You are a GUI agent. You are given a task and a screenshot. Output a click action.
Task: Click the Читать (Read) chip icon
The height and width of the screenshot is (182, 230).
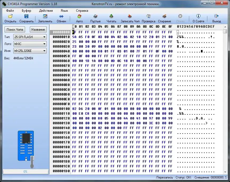(x=111, y=16)
